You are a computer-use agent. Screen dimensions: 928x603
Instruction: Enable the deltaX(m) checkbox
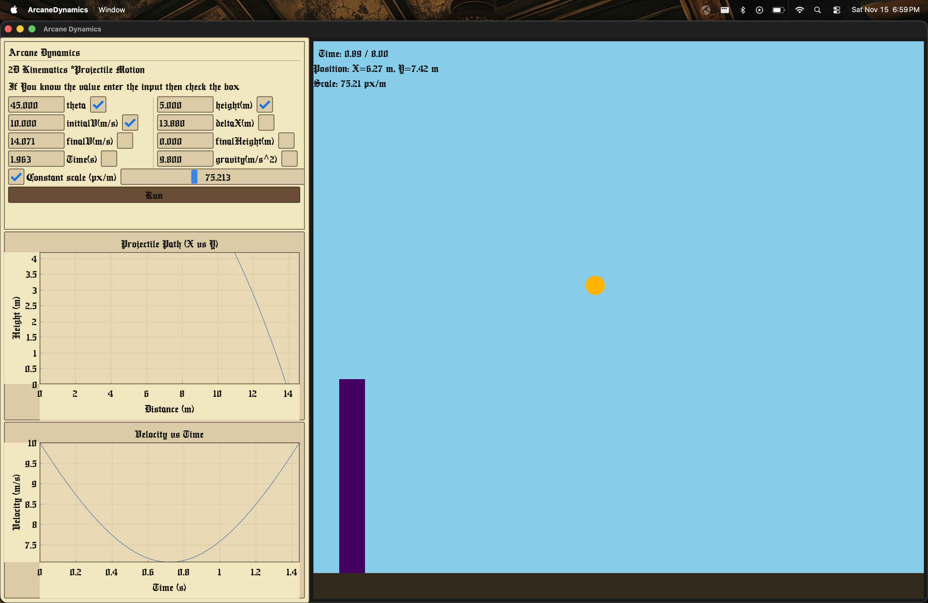(x=266, y=123)
